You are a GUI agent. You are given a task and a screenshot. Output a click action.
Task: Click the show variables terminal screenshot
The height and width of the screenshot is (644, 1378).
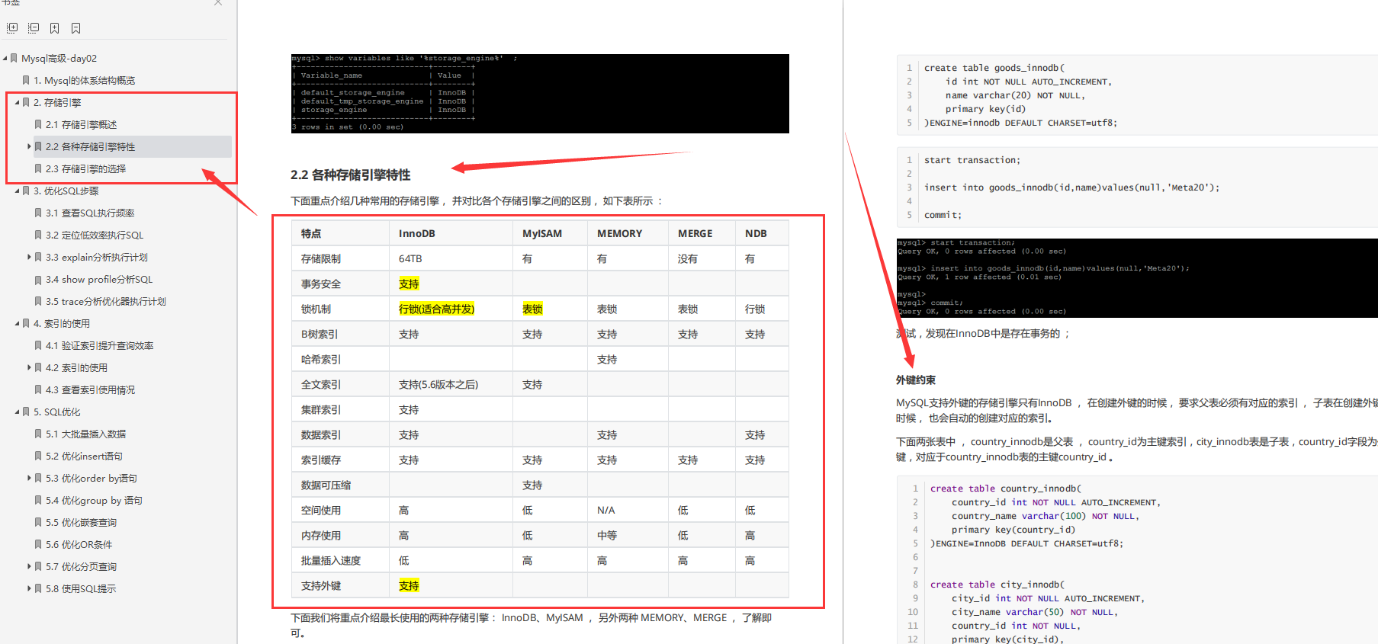click(540, 94)
